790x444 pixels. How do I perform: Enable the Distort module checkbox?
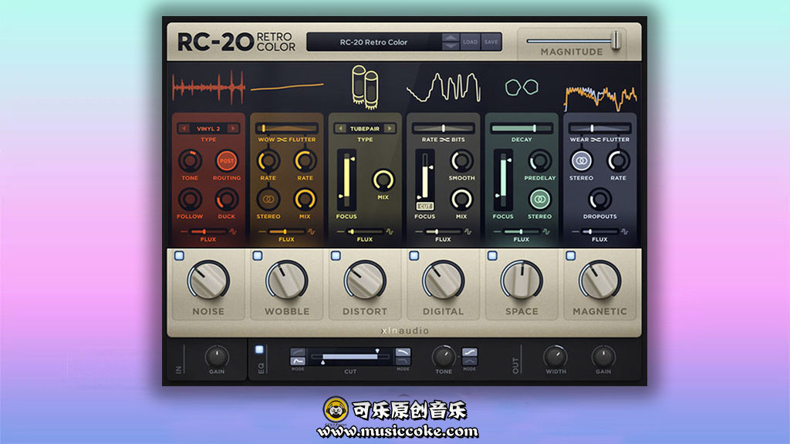point(336,256)
